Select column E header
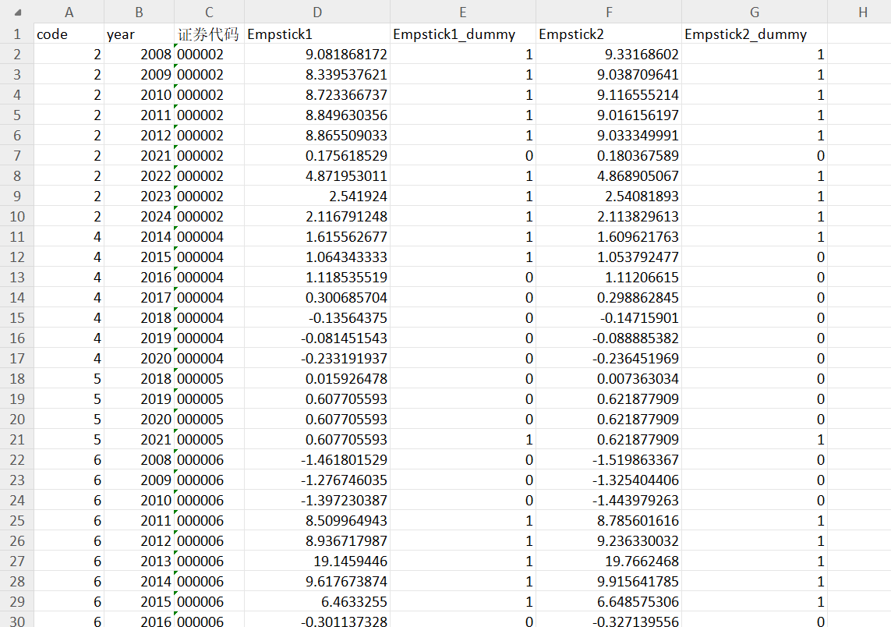 tap(463, 12)
